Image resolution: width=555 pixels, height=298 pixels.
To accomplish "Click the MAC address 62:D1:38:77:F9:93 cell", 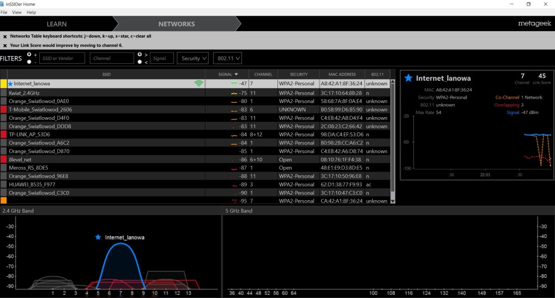I will tap(342, 184).
